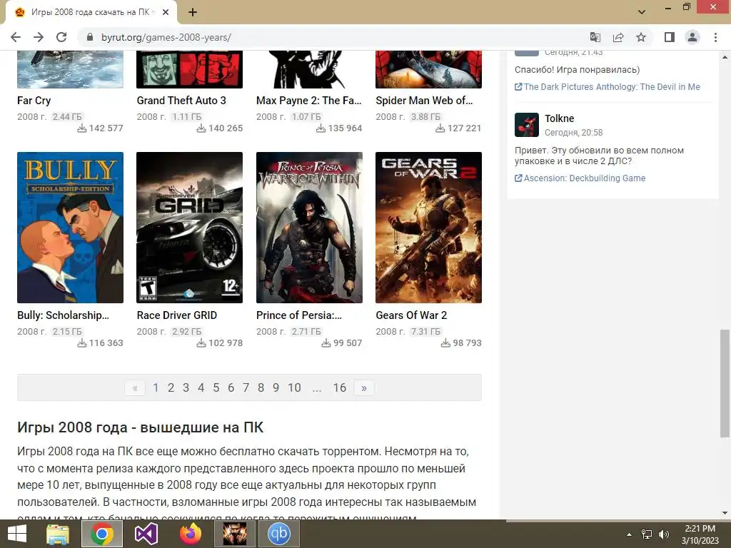
Task: Go to pagination page 3
Action: click(186, 387)
